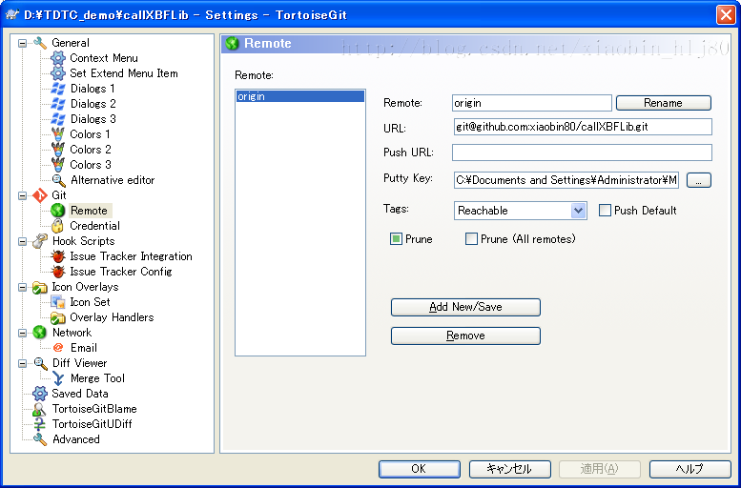The height and width of the screenshot is (488, 741).
Task: Click the キャンセル button
Action: click(510, 469)
